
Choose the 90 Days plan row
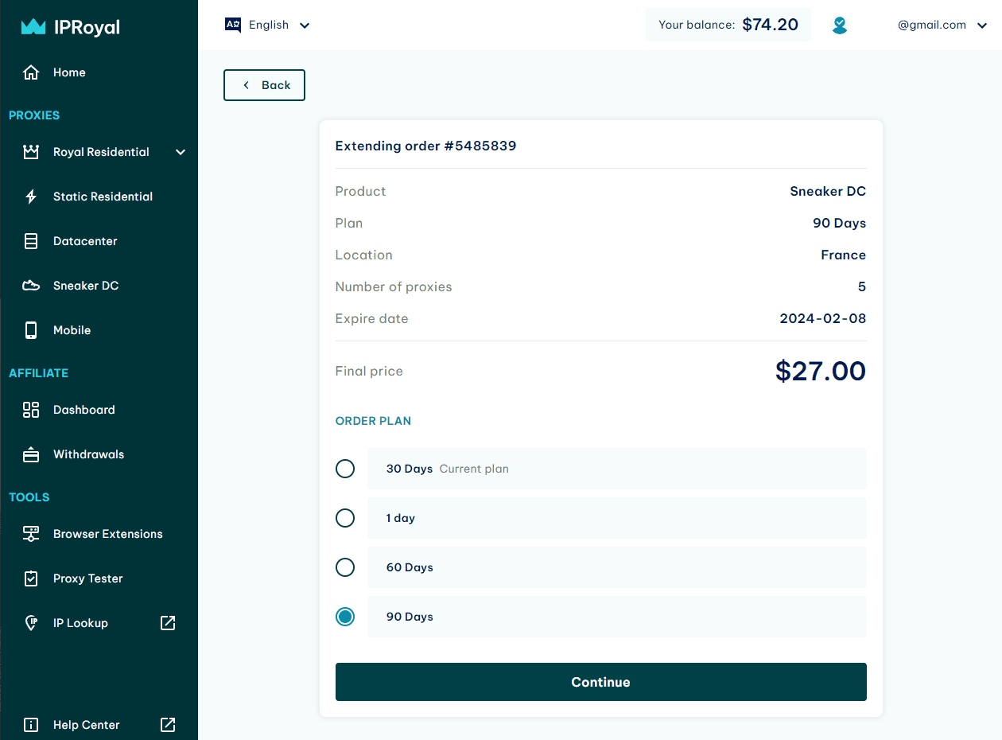click(x=616, y=617)
